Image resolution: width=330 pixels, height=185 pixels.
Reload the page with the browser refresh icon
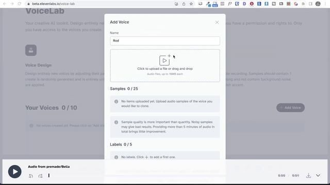point(20,4)
